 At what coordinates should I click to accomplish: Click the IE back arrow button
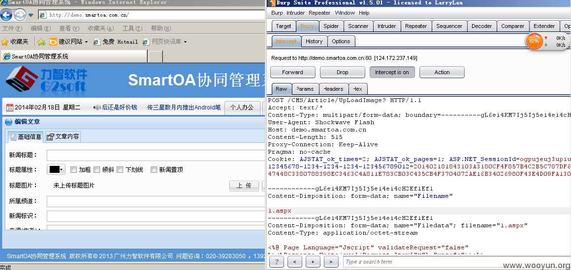[6, 15]
